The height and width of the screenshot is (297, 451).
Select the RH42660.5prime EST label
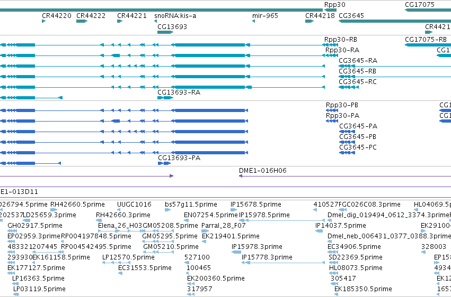click(x=77, y=205)
